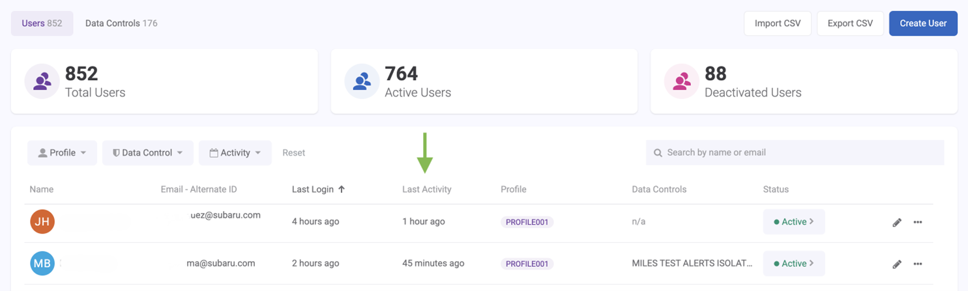Expand the Data Control filter dropdown
968x291 pixels.
tap(147, 153)
